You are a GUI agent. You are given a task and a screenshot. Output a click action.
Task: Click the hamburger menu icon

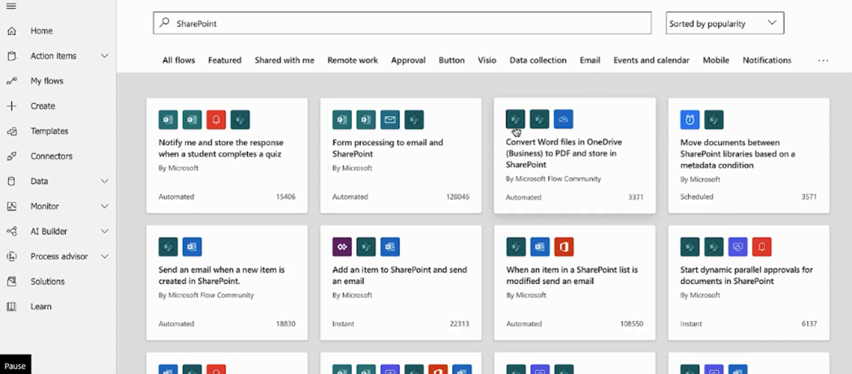click(x=11, y=6)
